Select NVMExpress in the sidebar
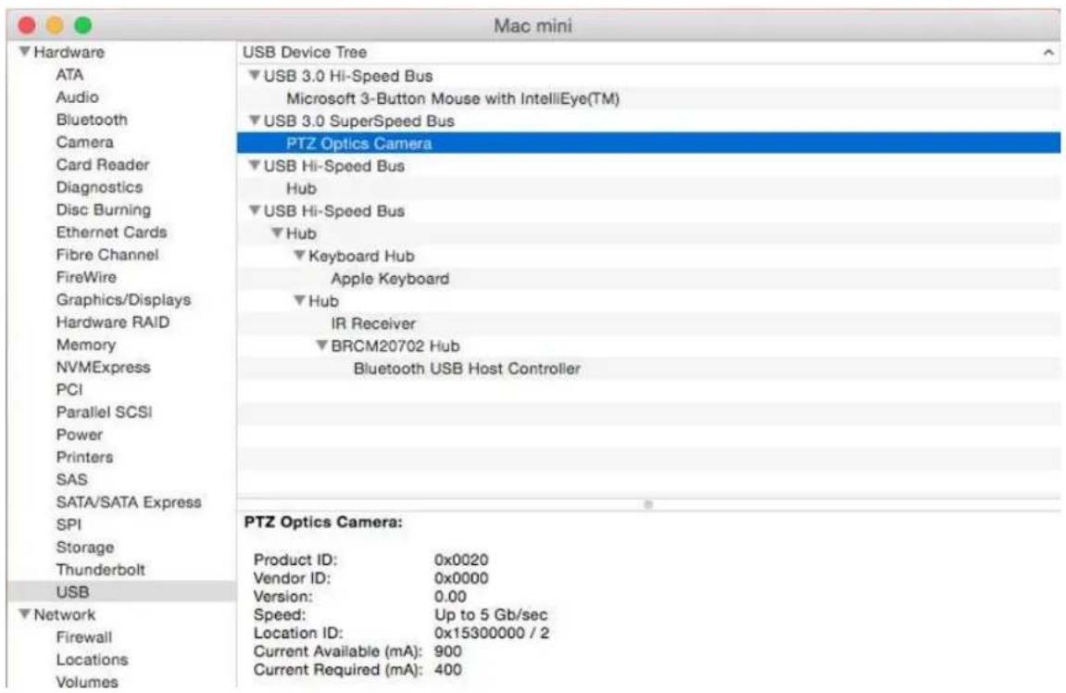Viewport: 1066px width, 693px height. pyautogui.click(x=104, y=367)
